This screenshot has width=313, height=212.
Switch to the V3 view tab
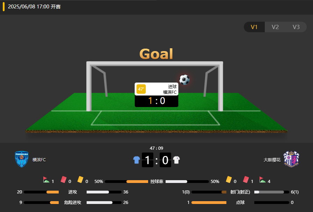pyautogui.click(x=296, y=27)
